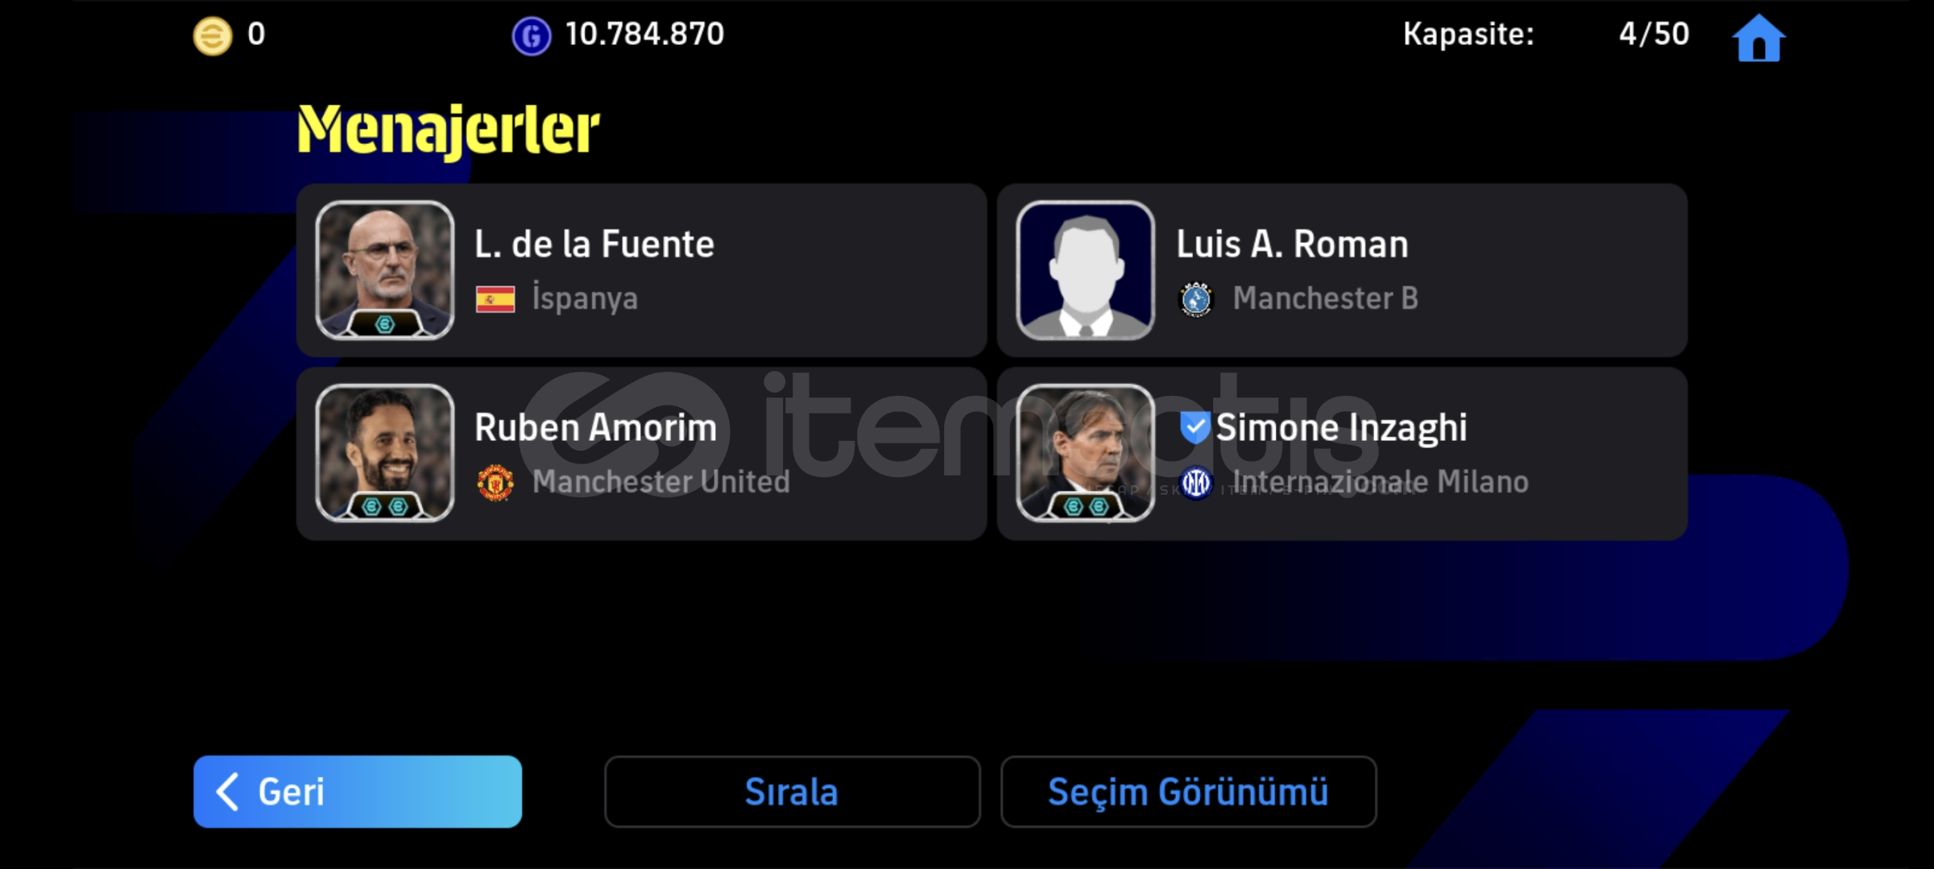Click the gold eFootball coin icon

tap(213, 36)
